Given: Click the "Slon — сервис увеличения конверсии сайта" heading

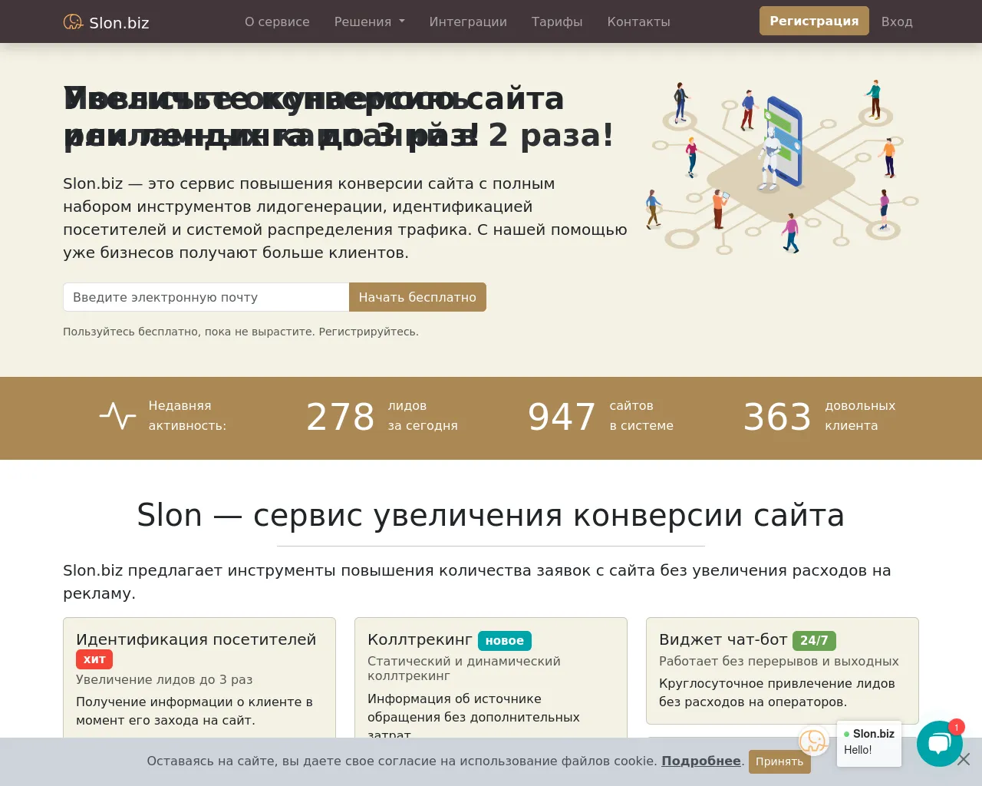Looking at the screenshot, I should 491,514.
